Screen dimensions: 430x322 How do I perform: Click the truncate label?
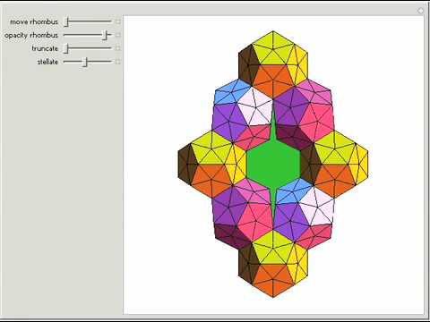(x=45, y=48)
